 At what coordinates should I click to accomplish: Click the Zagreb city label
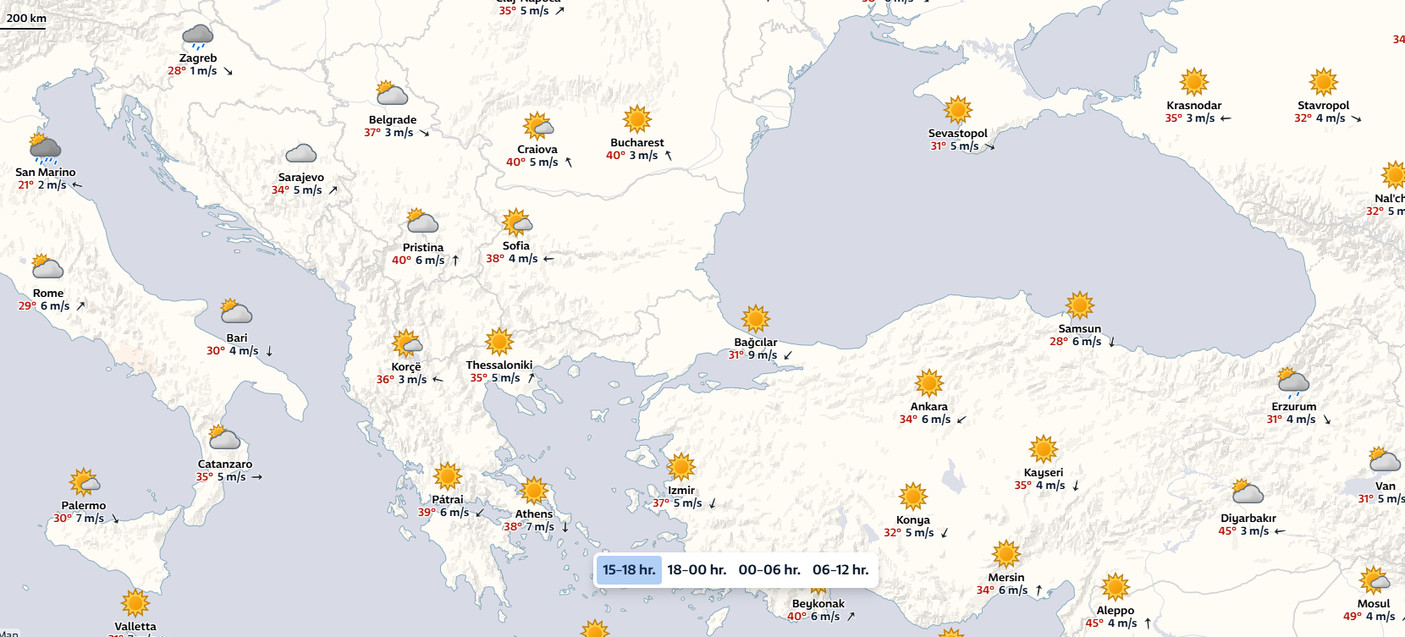tap(198, 58)
